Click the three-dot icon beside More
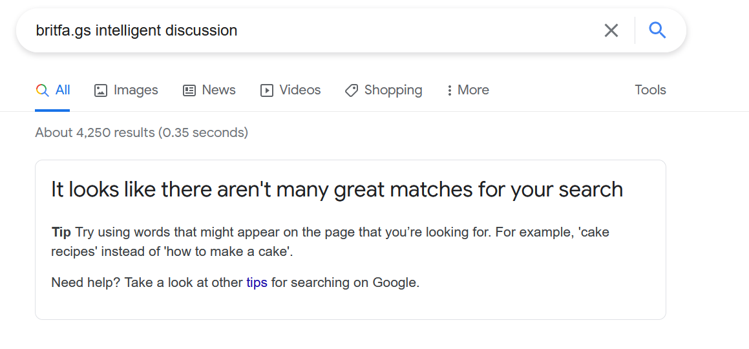Image resolution: width=749 pixels, height=349 pixels. pos(450,90)
